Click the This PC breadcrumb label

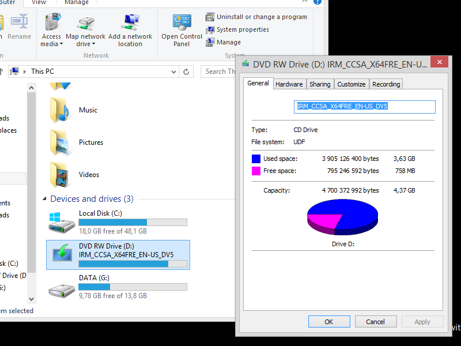[43, 72]
